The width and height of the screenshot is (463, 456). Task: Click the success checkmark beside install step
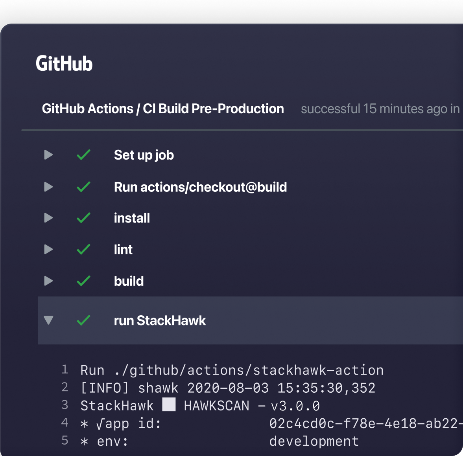(83, 218)
